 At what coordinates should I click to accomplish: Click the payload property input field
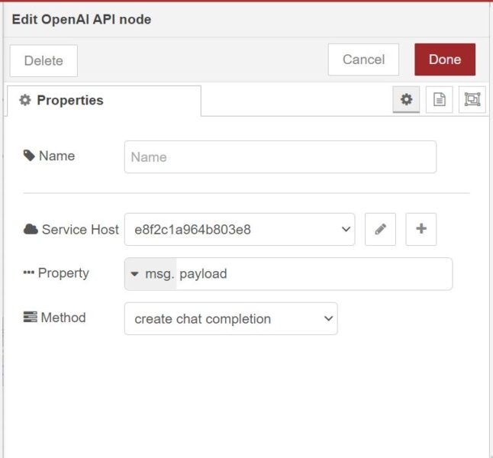coord(313,273)
